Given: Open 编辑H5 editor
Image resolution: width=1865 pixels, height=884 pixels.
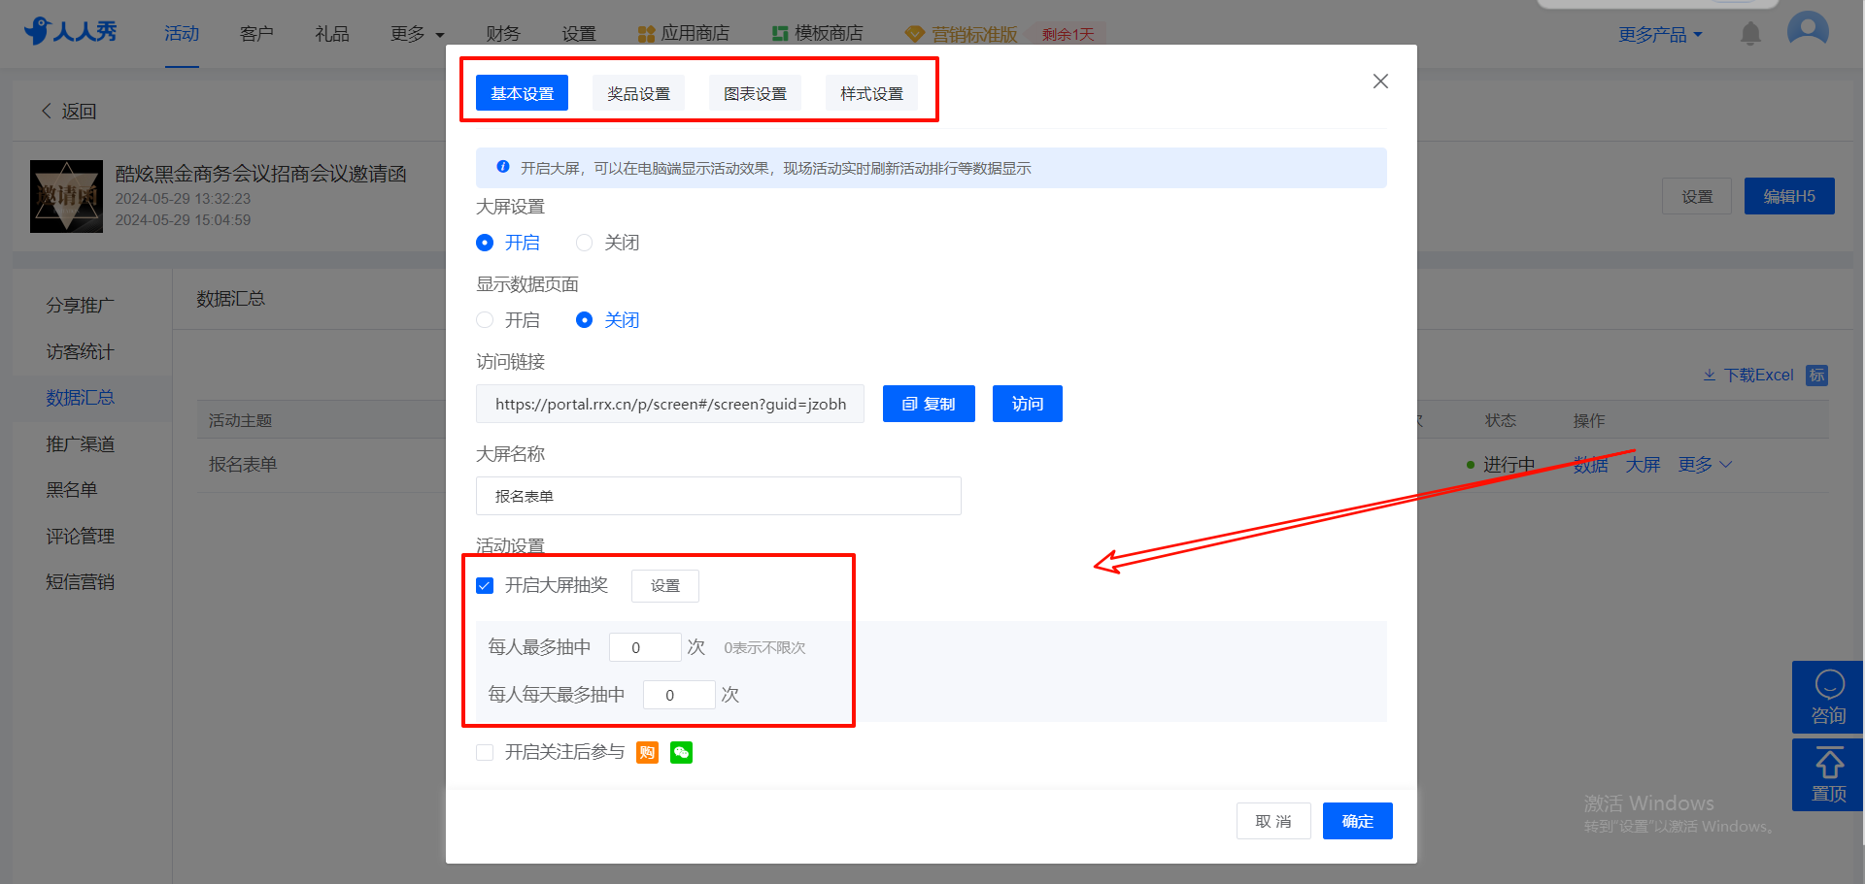Looking at the screenshot, I should (x=1789, y=196).
